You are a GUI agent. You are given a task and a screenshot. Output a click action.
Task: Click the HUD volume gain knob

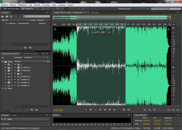tap(98, 32)
